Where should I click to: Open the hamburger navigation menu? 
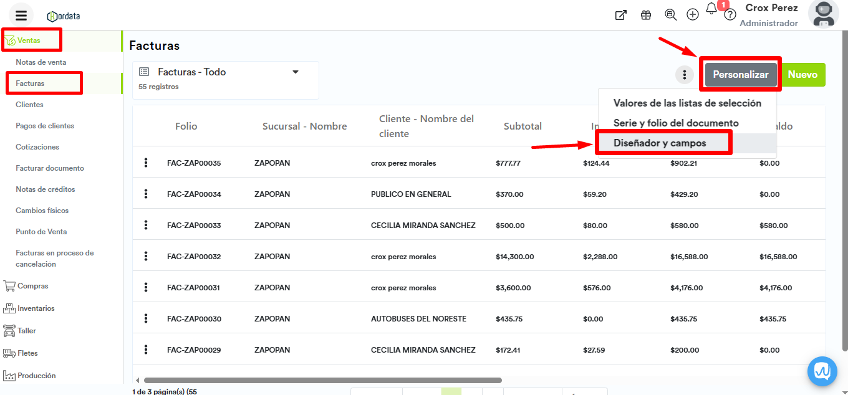(21, 16)
